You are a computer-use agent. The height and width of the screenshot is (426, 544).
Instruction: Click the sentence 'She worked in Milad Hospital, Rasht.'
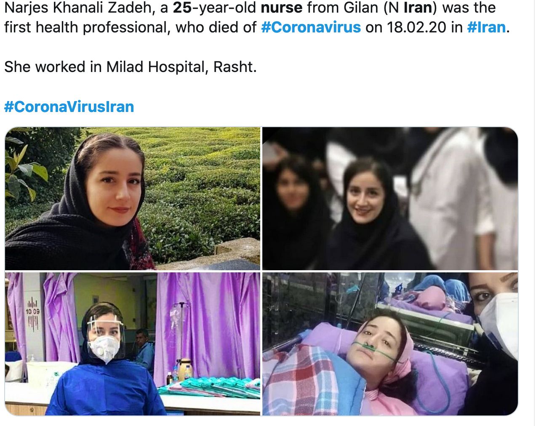click(x=131, y=67)
